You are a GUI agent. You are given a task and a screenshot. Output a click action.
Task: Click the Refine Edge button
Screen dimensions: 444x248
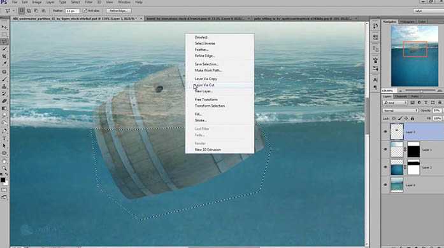point(119,11)
